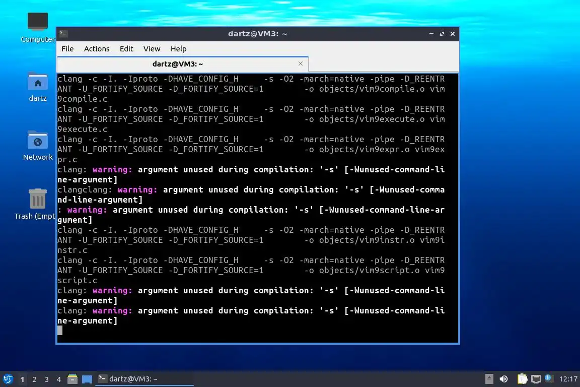Image resolution: width=580 pixels, height=387 pixels.
Task: Select the dartz@VM3: ~ terminal tab
Action: pyautogui.click(x=183, y=64)
